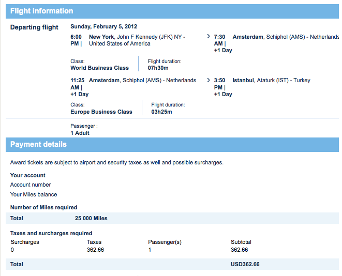Viewport: 342px width, 276px height.
Task: Click the 6:00 PM departure time
Action: point(76,40)
